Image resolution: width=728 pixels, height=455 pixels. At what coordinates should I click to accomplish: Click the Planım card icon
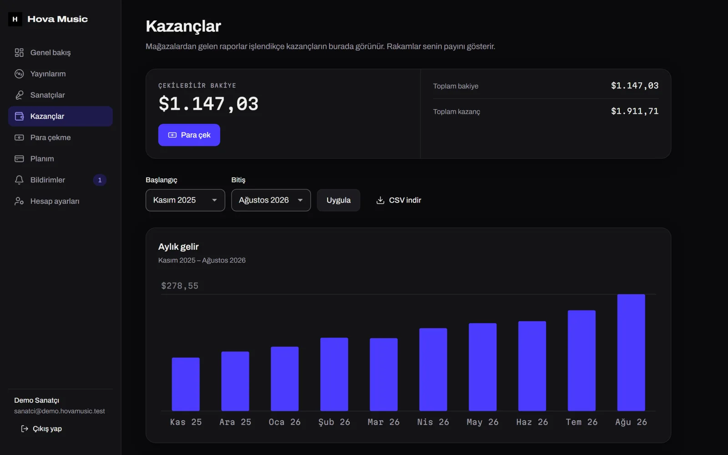(x=19, y=159)
